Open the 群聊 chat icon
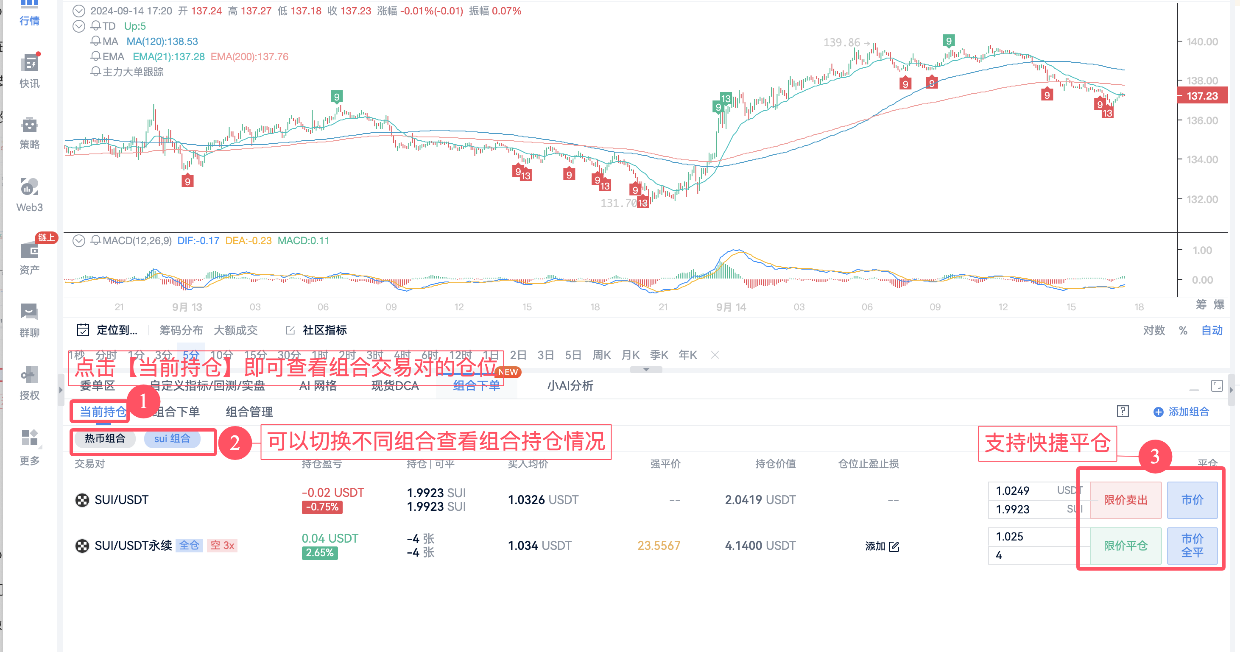 [x=29, y=312]
